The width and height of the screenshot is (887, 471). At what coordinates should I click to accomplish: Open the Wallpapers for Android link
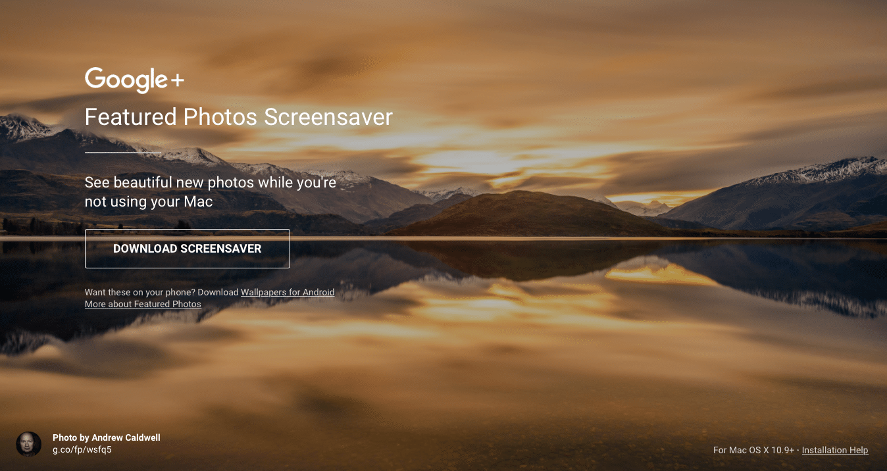click(288, 292)
